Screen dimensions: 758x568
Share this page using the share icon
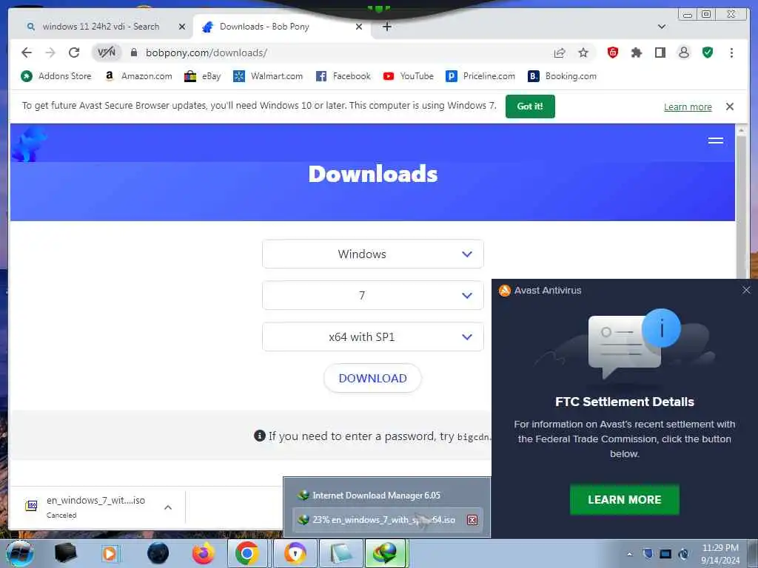click(560, 53)
